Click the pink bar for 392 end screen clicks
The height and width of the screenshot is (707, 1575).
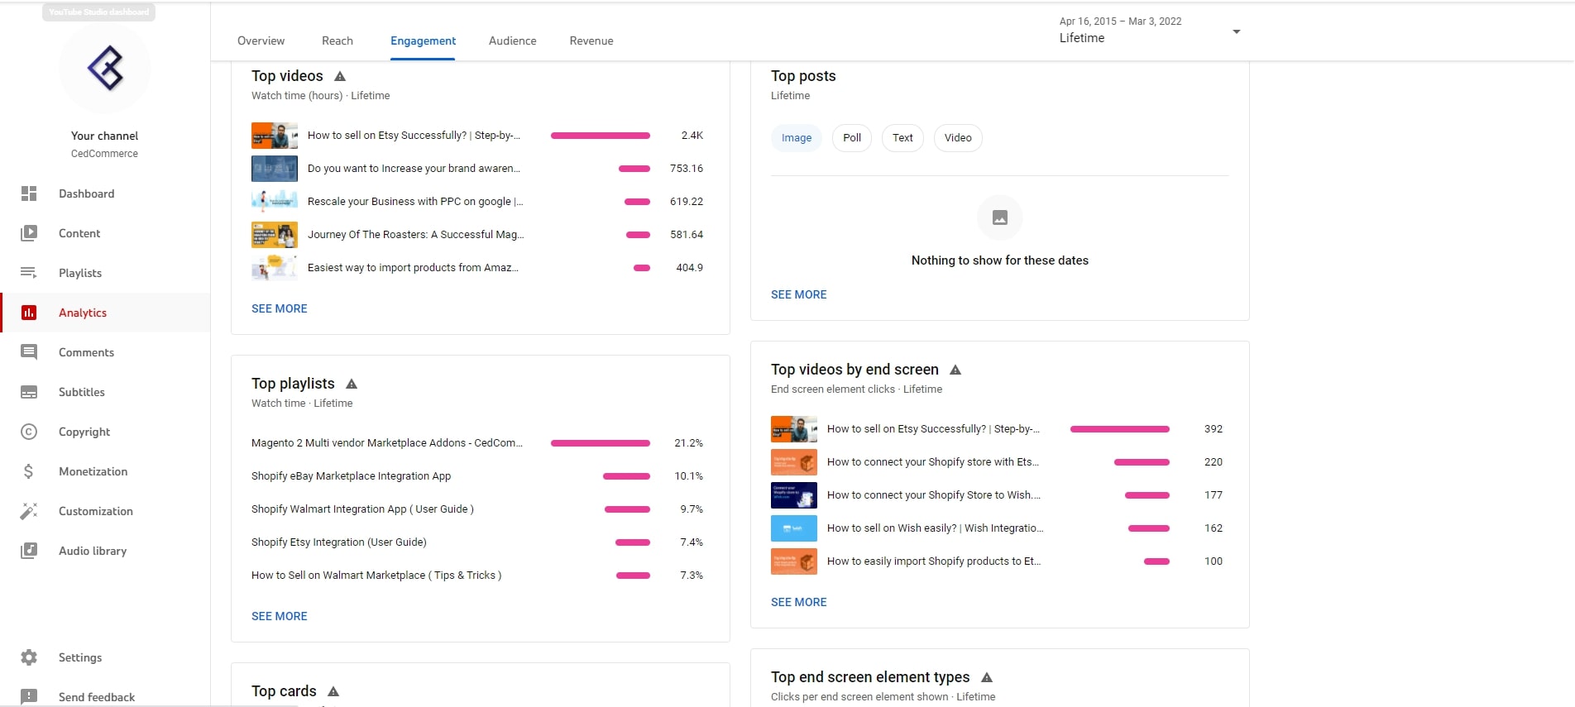(x=1120, y=429)
